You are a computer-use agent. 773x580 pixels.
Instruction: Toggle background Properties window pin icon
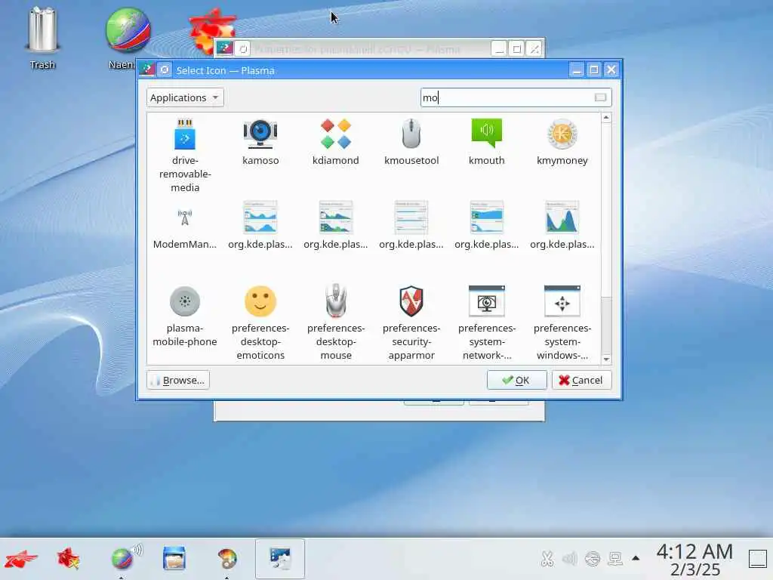[242, 49]
